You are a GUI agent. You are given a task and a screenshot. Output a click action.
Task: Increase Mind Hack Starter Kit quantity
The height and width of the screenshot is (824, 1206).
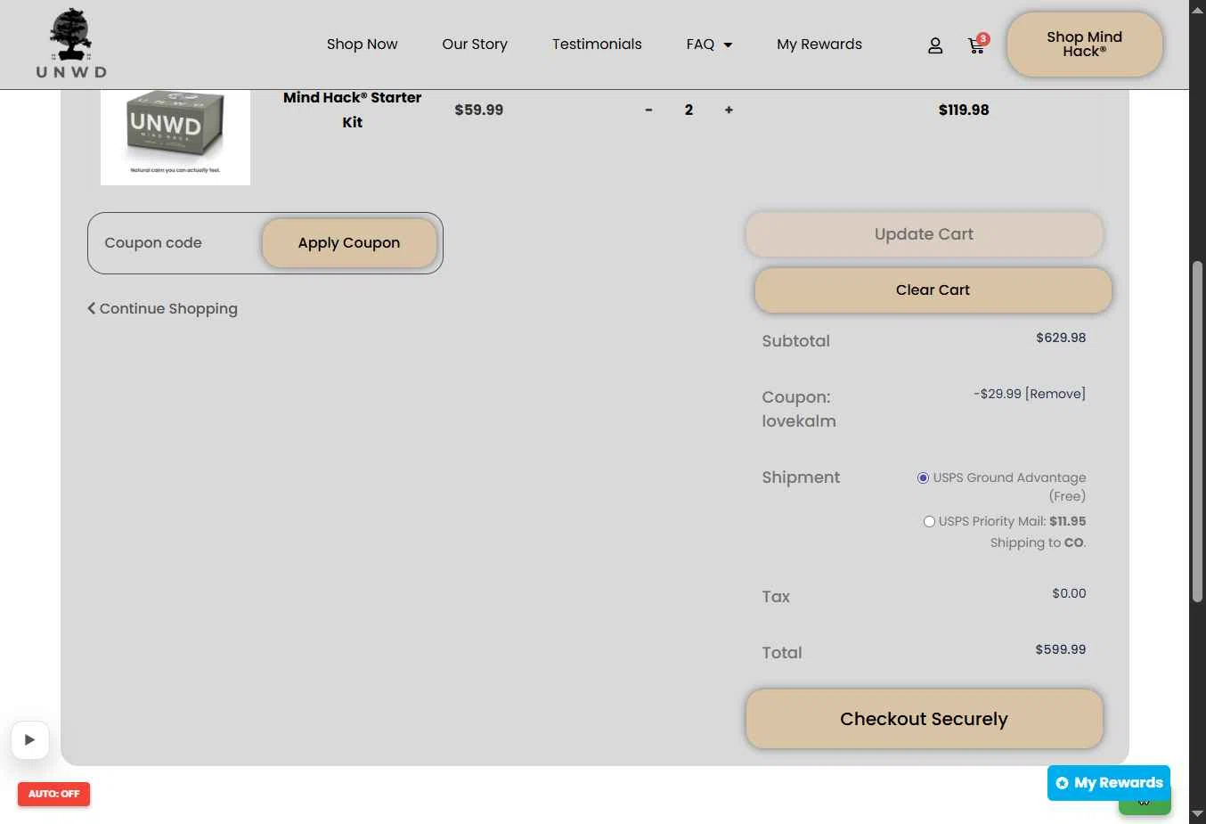click(x=729, y=110)
